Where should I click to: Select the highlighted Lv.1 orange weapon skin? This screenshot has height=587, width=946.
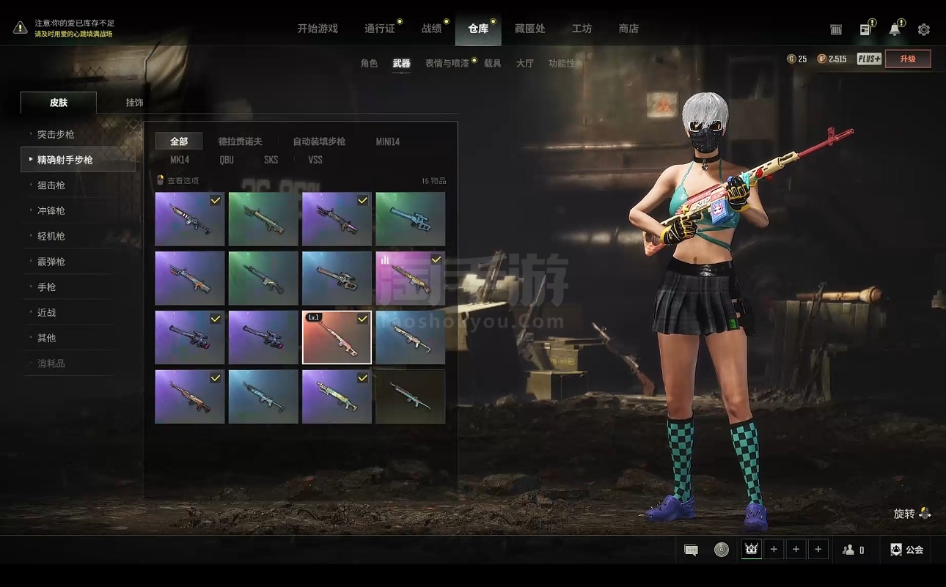click(337, 337)
